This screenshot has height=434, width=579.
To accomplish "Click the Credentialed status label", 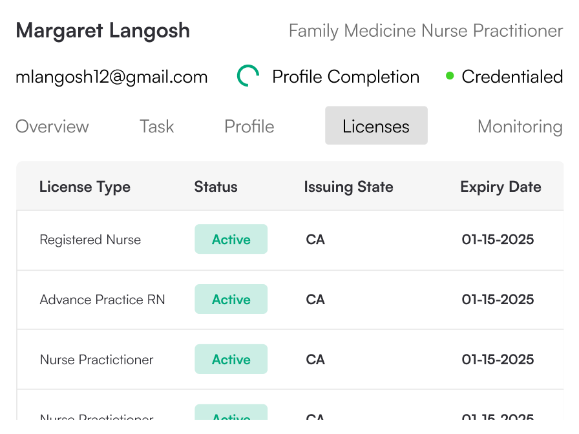I will pos(512,77).
